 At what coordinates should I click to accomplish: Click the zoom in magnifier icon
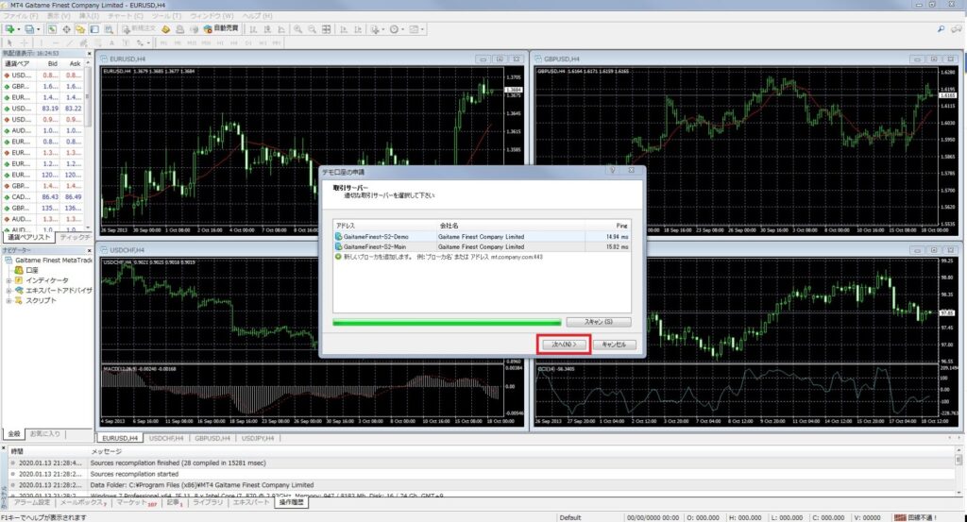coord(297,29)
